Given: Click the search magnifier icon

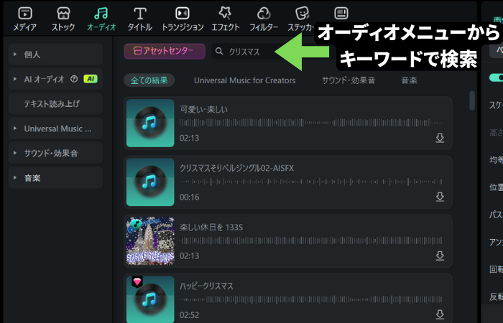Looking at the screenshot, I should click(x=219, y=51).
